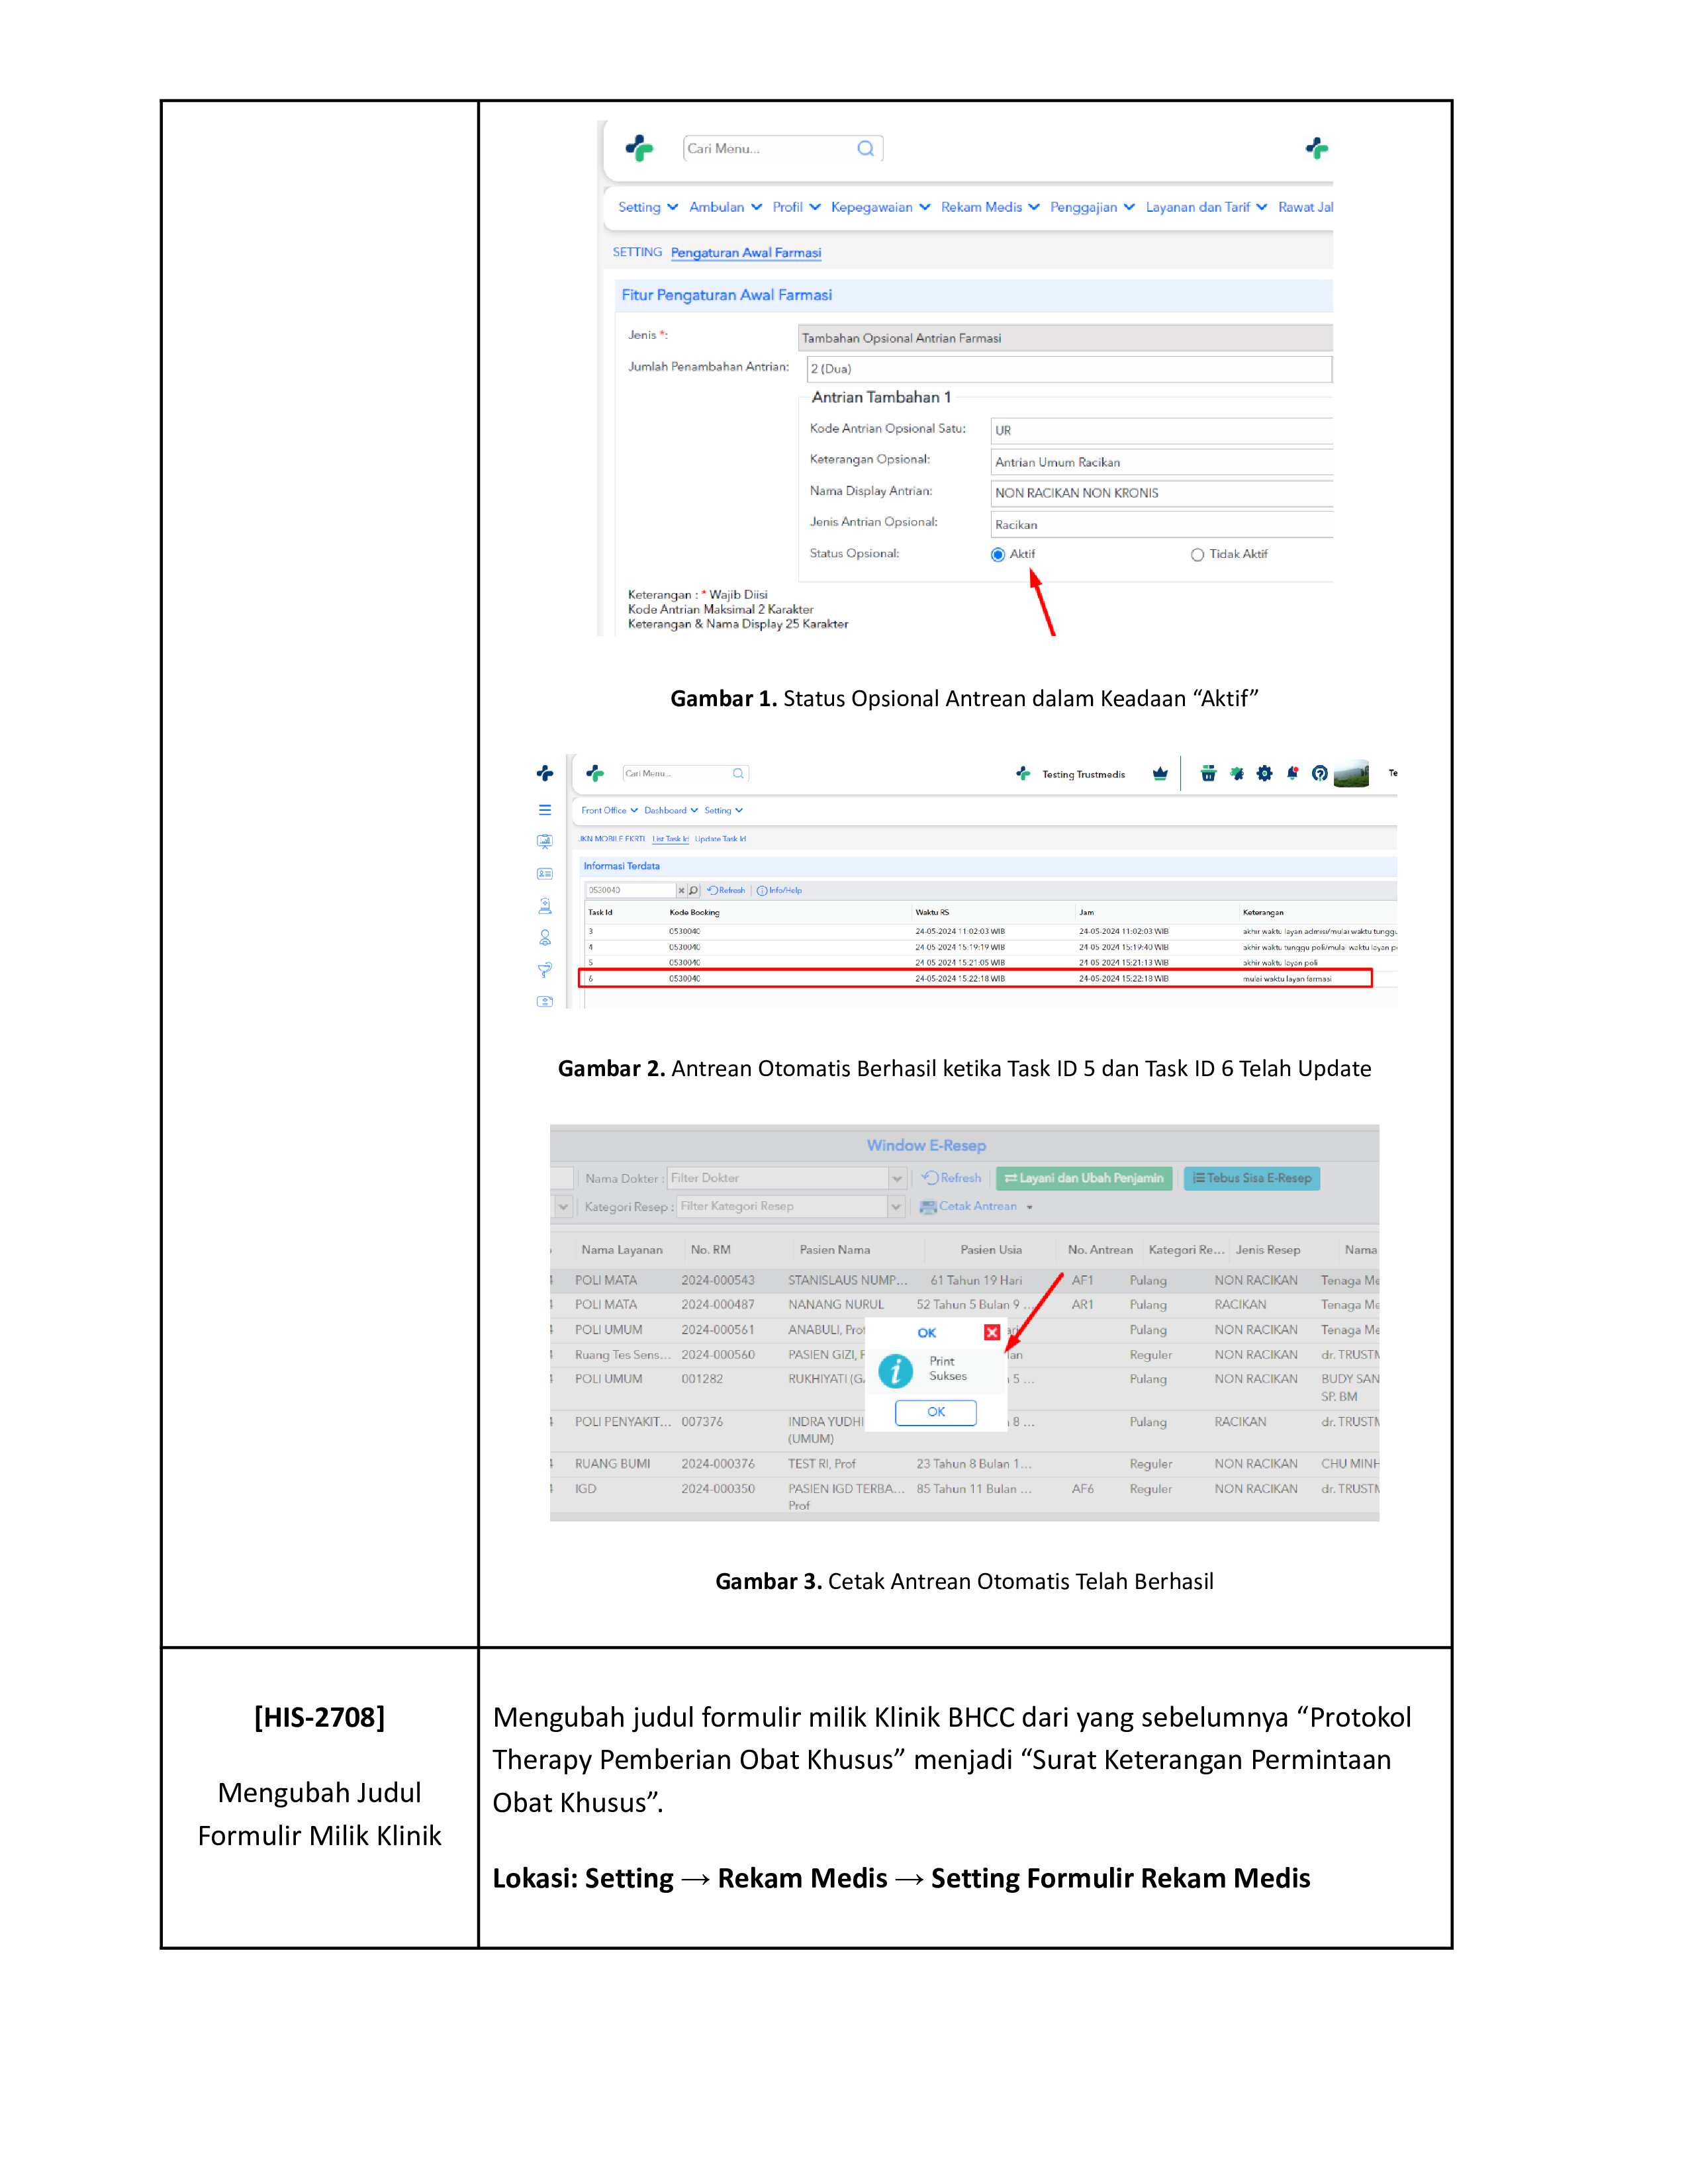
Task: Open Info/Help in the Informasi Terdata toolbar
Action: click(x=779, y=890)
